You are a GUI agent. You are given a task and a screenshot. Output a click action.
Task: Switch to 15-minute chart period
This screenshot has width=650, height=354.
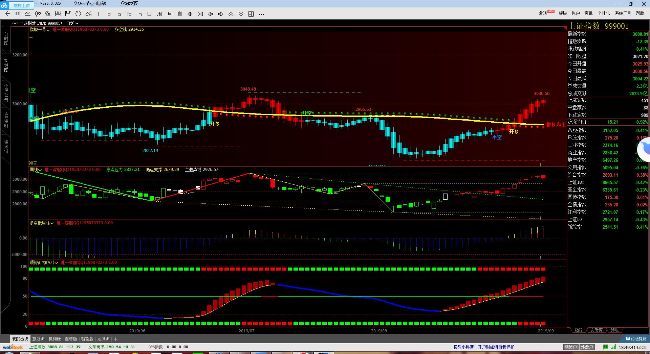(x=129, y=14)
